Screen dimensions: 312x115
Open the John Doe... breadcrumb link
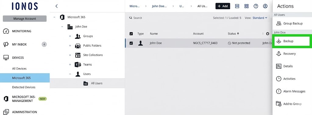pyautogui.click(x=159, y=6)
